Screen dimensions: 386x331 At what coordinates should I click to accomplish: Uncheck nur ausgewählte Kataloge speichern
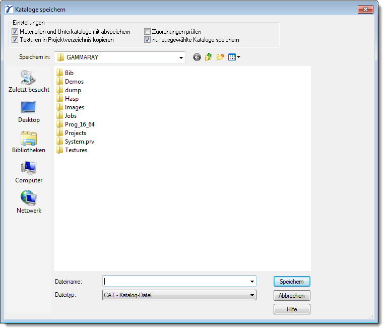coord(147,40)
